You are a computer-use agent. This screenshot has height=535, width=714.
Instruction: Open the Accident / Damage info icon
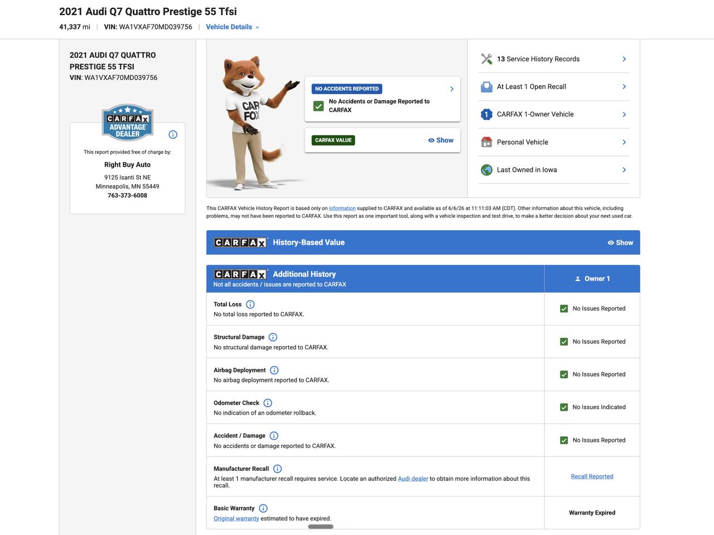274,436
